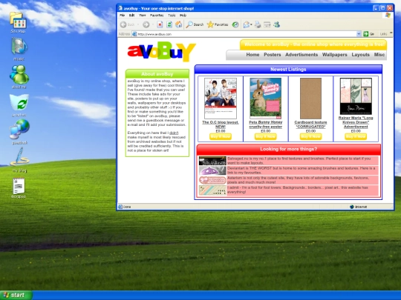The width and height of the screenshot is (401, 300).
Task: Expand the Forward button history dropdown
Action: click(153, 24)
